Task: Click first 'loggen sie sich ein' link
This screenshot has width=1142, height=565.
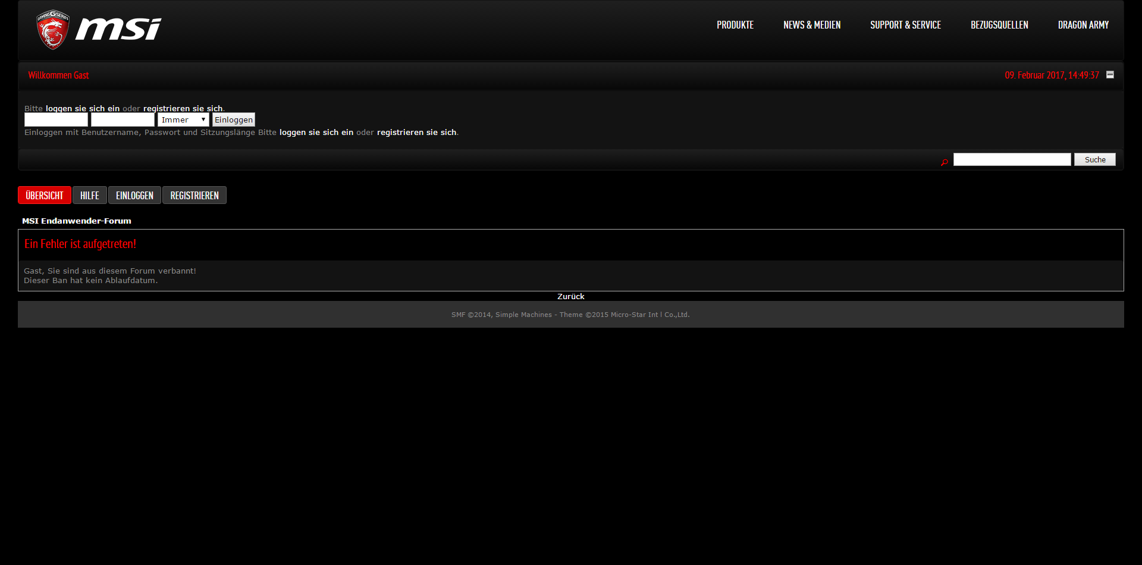Action: click(83, 108)
